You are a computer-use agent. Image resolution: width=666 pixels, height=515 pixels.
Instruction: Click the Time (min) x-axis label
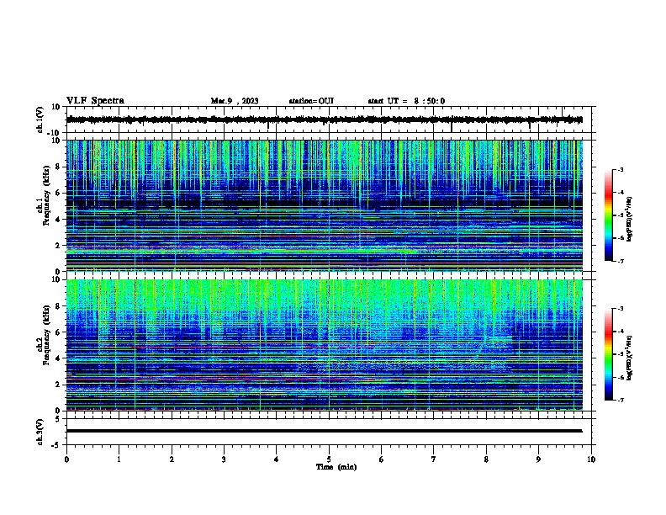(336, 467)
